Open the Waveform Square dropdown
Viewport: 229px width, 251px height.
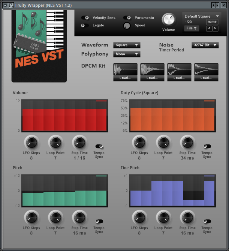[127, 45]
